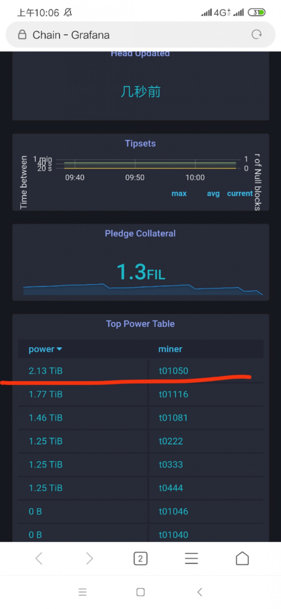Open the browser tabs switcher
The width and height of the screenshot is (281, 609).
tap(140, 558)
